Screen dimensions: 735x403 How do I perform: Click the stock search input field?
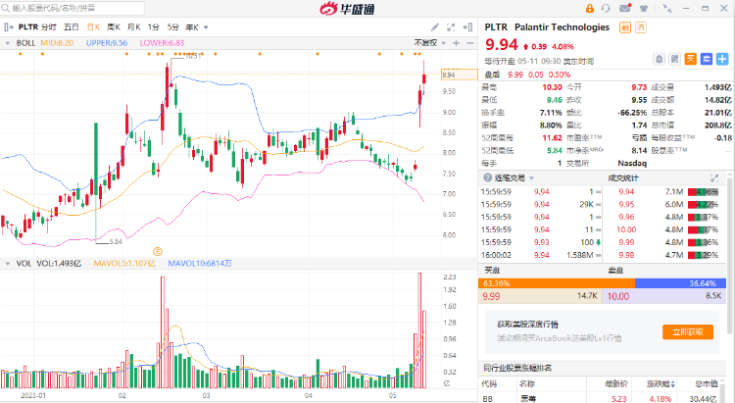[73, 8]
